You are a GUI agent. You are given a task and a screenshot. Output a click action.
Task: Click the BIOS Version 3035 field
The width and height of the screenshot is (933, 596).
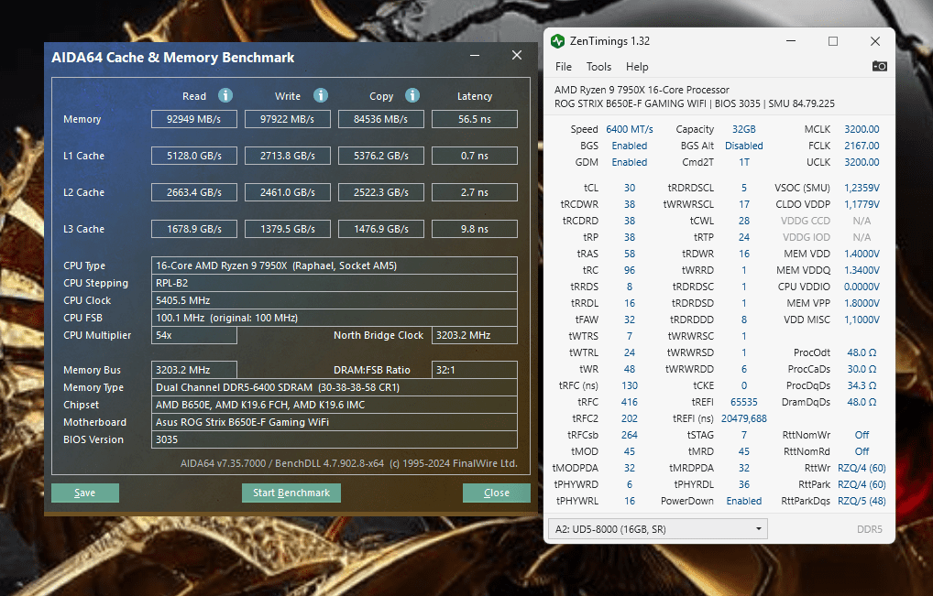click(x=334, y=439)
